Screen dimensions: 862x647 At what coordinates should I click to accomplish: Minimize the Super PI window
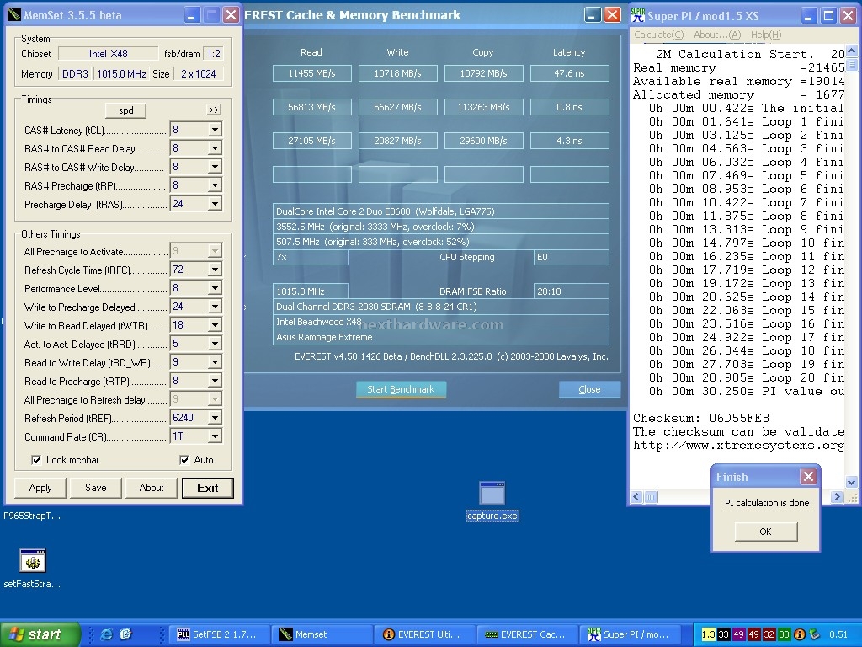click(x=808, y=15)
